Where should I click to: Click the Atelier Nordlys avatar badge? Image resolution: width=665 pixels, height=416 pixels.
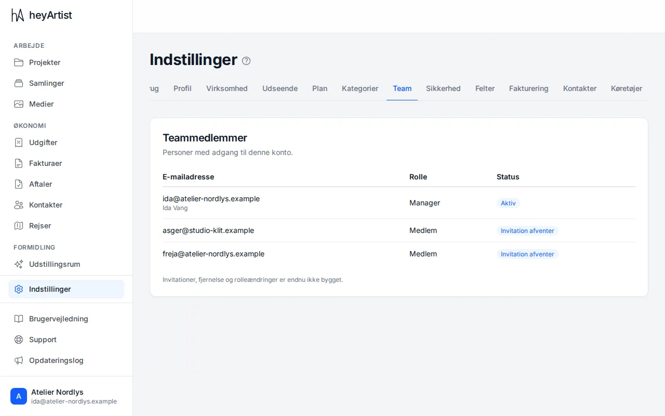pos(19,396)
